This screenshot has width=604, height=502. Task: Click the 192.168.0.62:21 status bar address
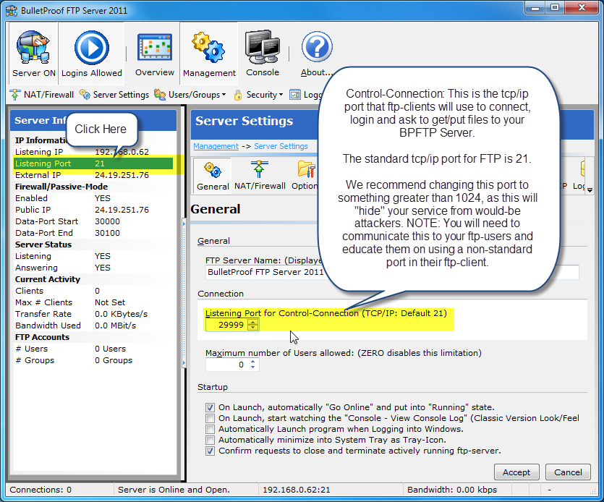297,490
